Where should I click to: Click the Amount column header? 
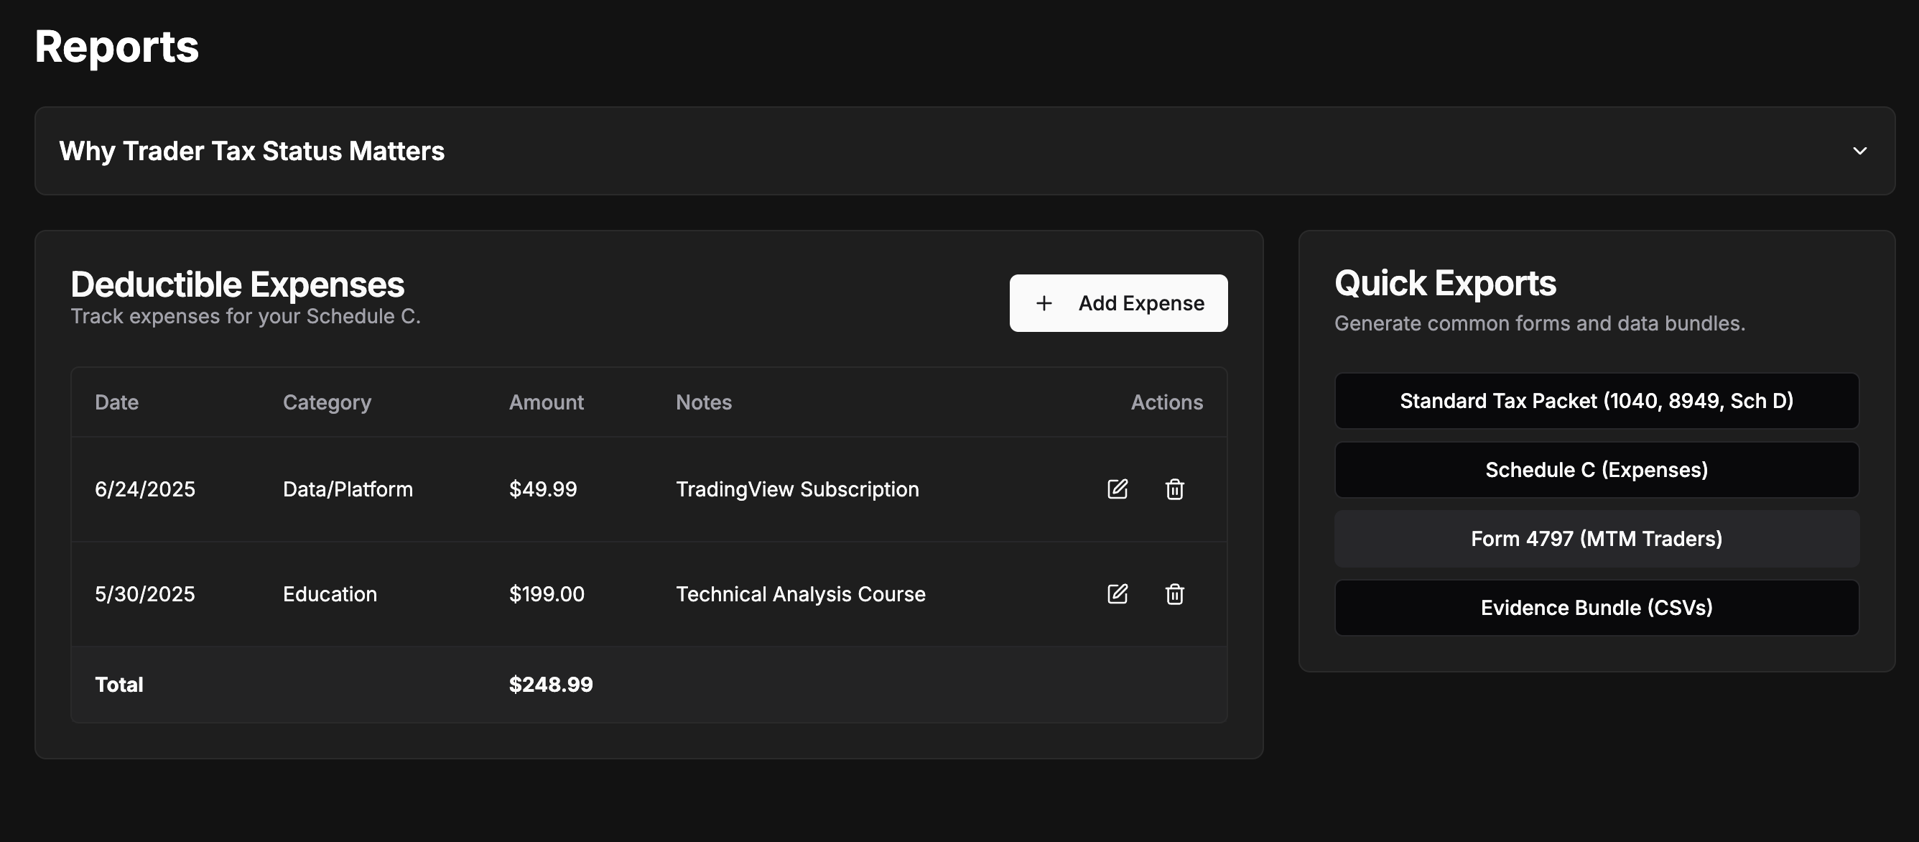click(546, 402)
